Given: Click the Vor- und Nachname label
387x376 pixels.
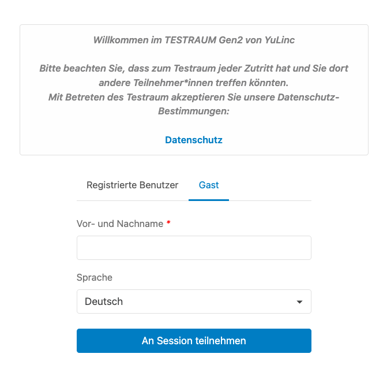Looking at the screenshot, I should pyautogui.click(x=120, y=224).
